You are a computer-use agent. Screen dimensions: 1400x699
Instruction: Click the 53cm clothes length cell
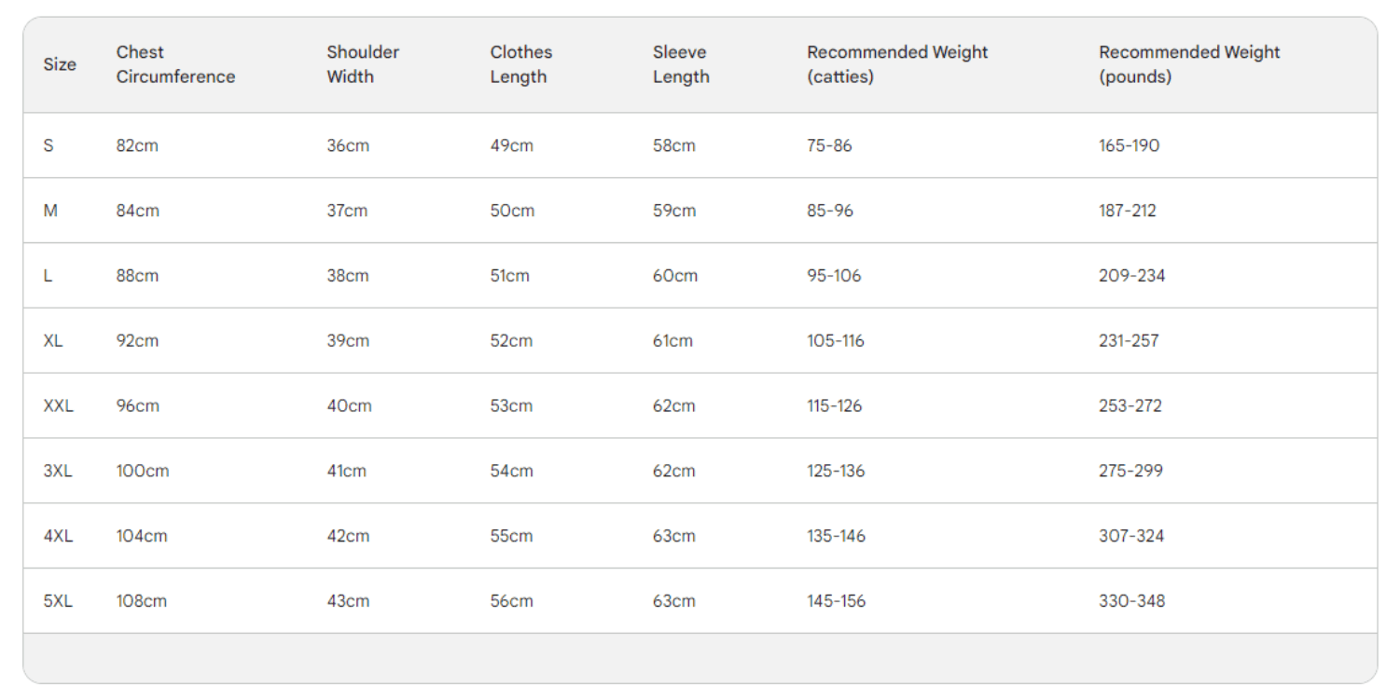pyautogui.click(x=511, y=406)
